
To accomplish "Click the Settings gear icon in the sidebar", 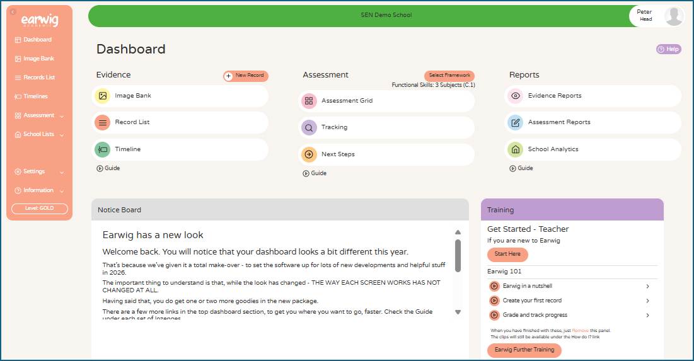I will pos(18,171).
